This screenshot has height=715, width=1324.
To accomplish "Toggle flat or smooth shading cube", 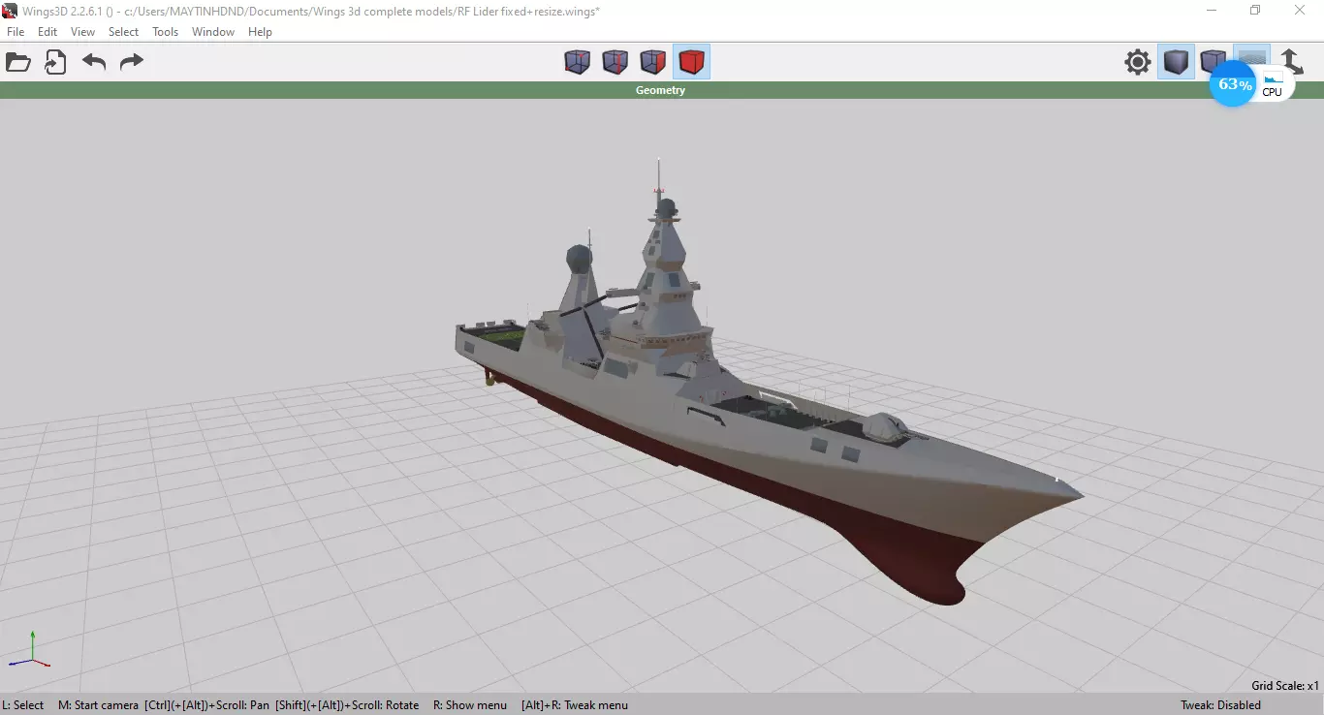I will 1176,62.
